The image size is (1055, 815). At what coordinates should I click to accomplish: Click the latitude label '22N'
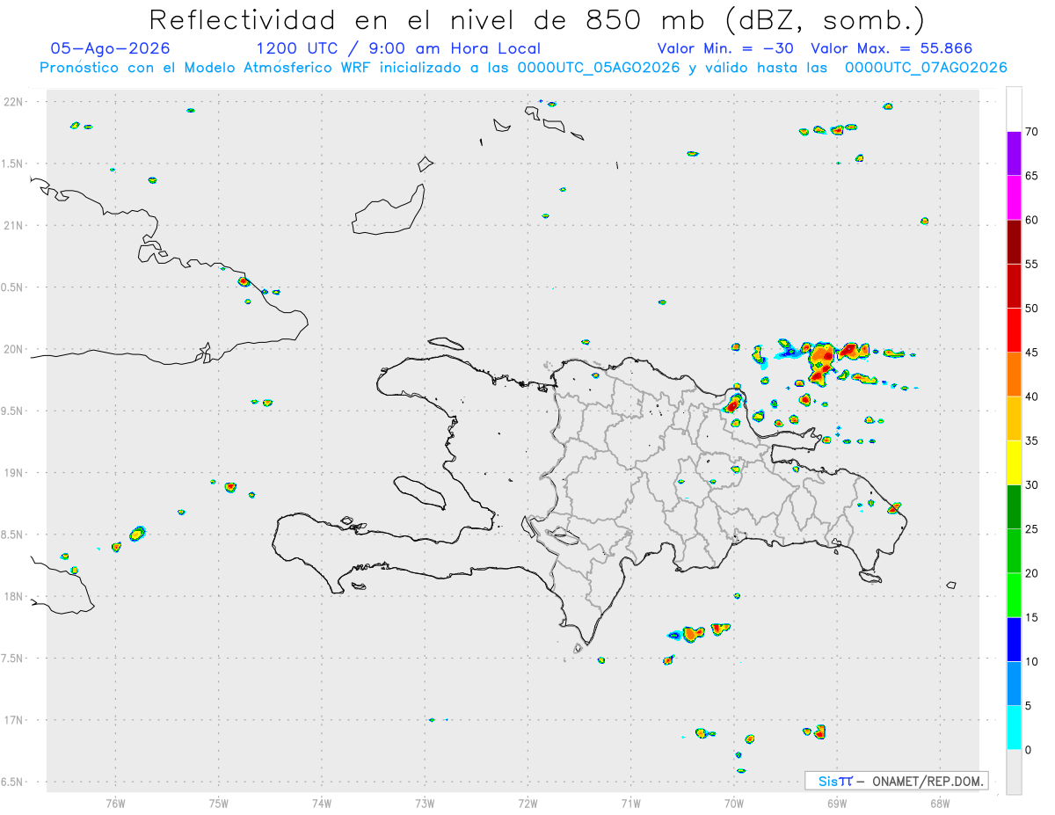point(15,102)
